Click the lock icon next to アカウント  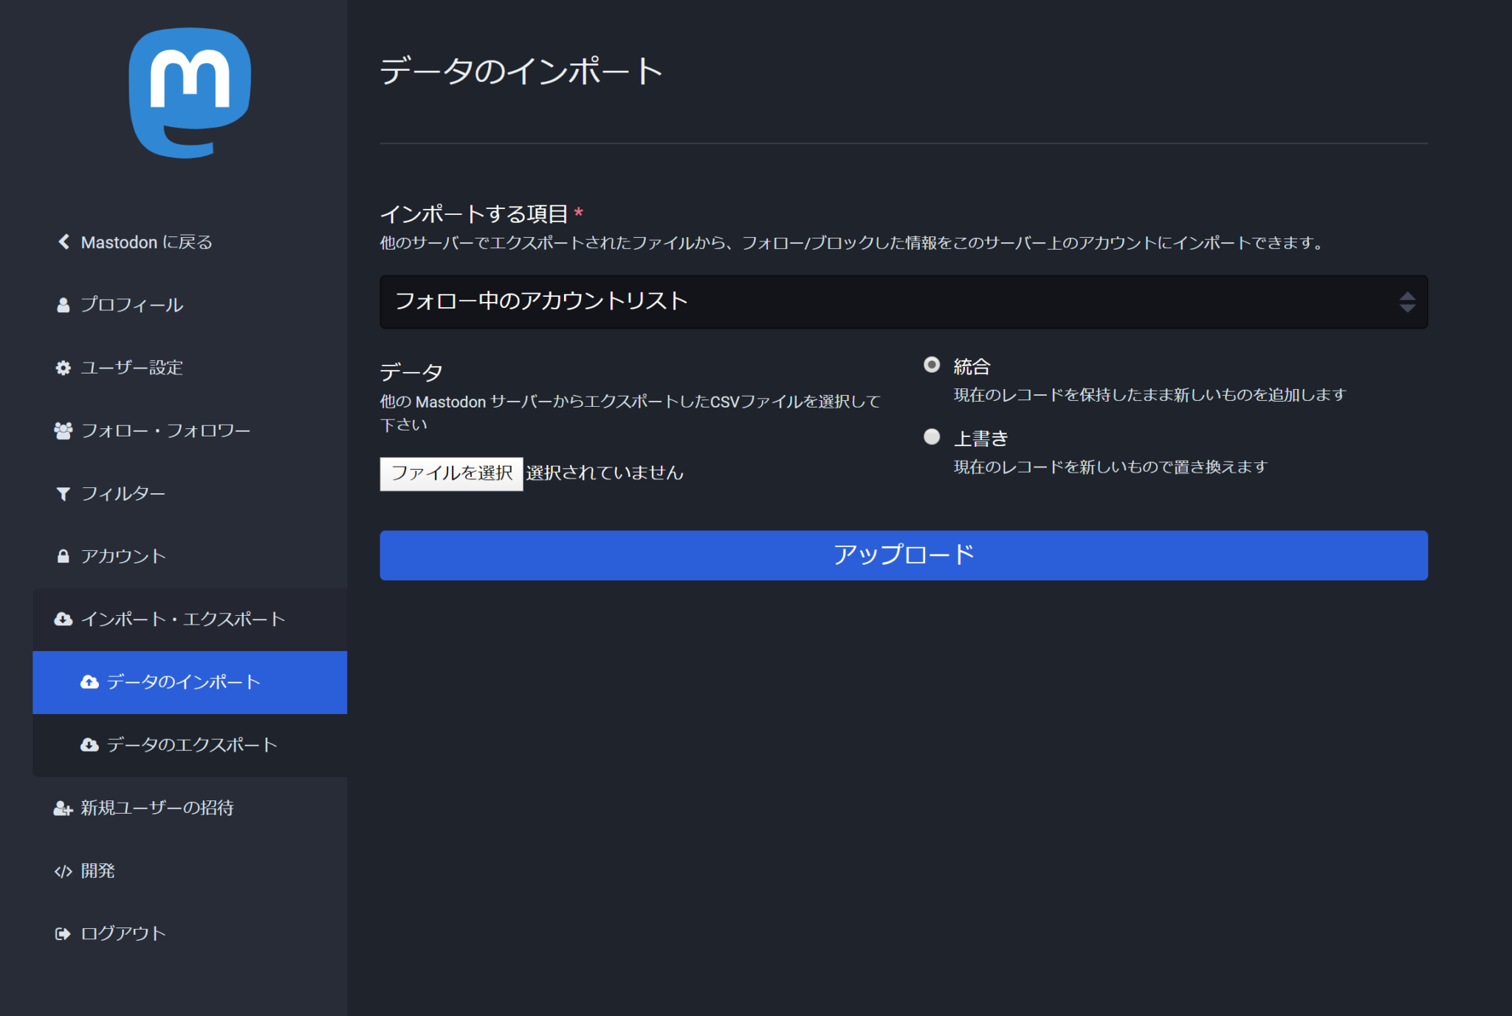(x=63, y=555)
